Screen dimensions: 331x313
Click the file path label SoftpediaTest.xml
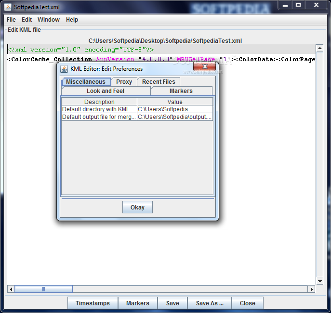[165, 41]
